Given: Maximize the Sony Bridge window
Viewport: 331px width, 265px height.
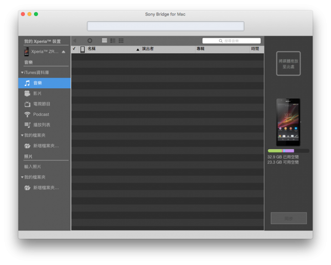Looking at the screenshot, I should click(x=36, y=14).
